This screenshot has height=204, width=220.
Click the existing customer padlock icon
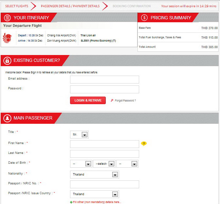point(7,60)
